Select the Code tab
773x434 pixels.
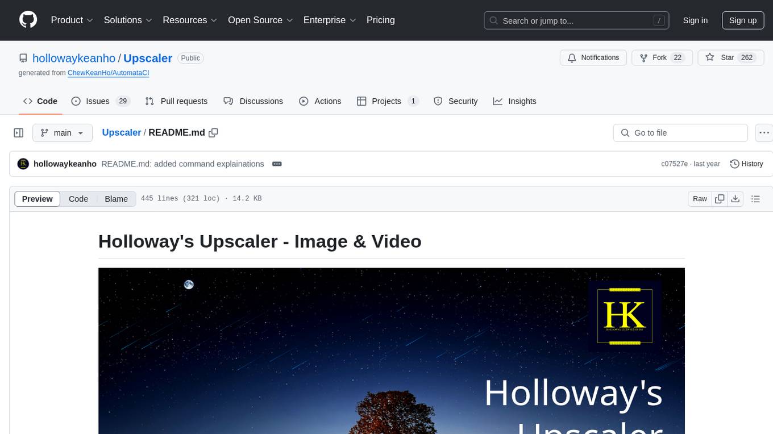40,101
